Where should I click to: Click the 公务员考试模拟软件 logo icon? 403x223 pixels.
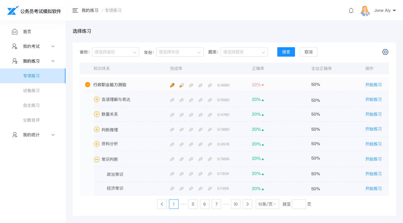coord(13,11)
